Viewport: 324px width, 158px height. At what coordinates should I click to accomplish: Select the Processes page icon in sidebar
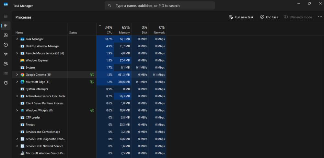click(6, 26)
